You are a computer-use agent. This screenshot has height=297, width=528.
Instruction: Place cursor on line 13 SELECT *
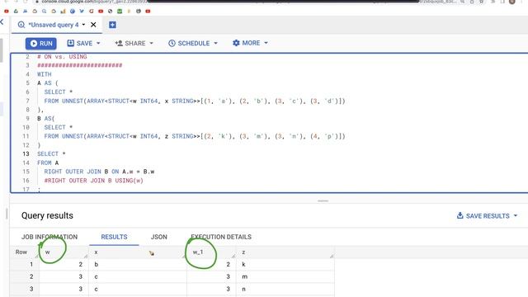coord(51,154)
